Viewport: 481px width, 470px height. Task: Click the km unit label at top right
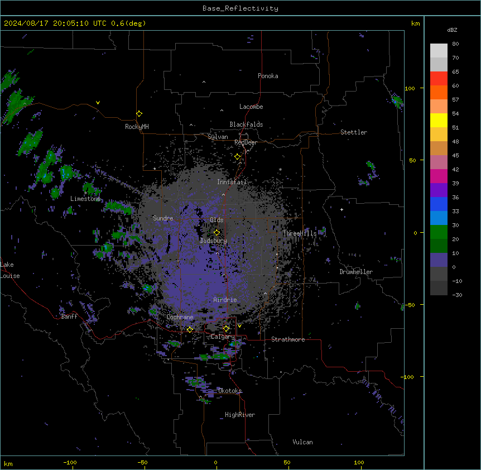(x=415, y=23)
